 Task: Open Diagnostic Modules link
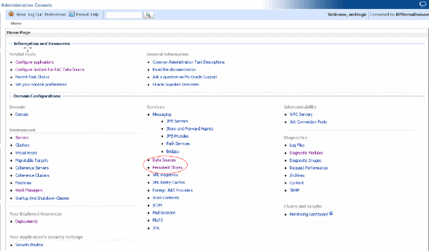pos(306,153)
